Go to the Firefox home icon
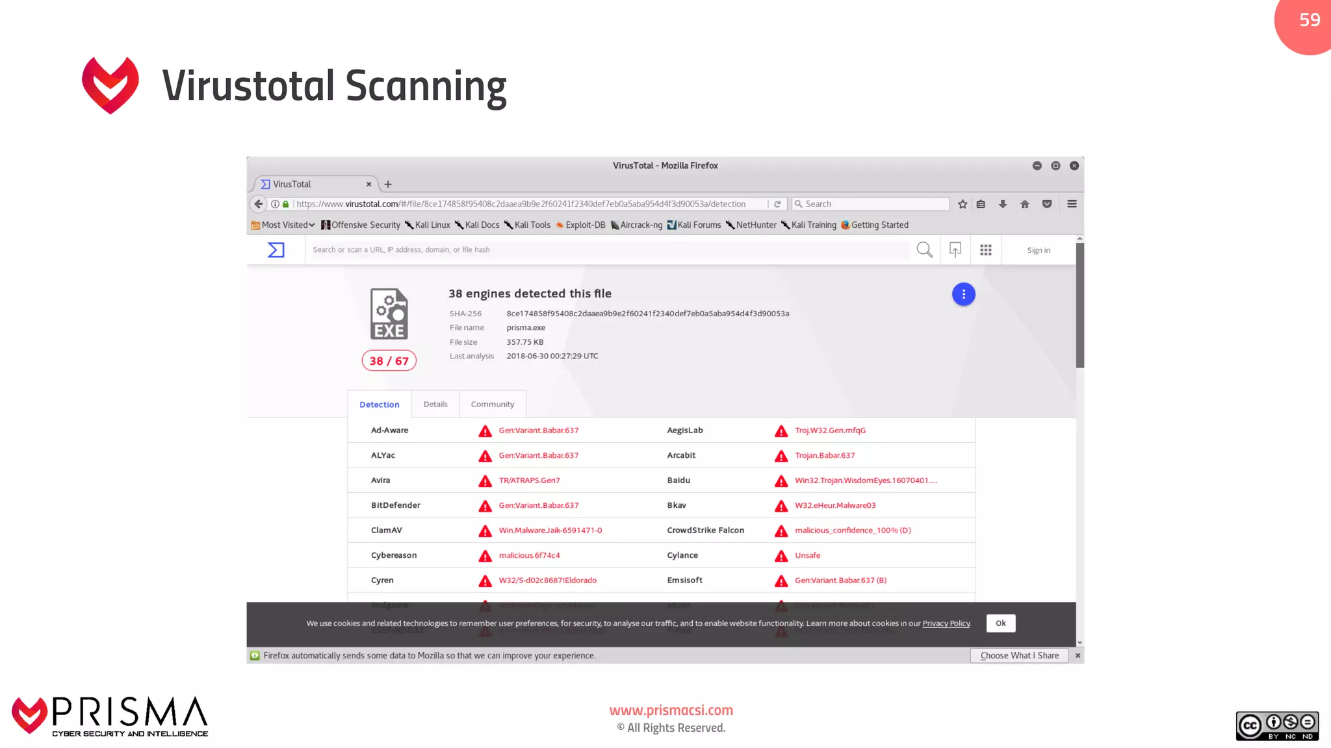Image resolution: width=1331 pixels, height=748 pixels. [1025, 204]
